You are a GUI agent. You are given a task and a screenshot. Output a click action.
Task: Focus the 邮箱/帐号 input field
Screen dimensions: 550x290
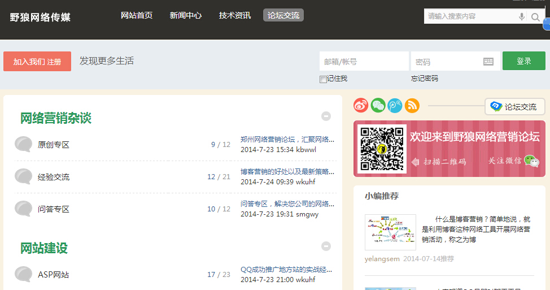coord(364,62)
